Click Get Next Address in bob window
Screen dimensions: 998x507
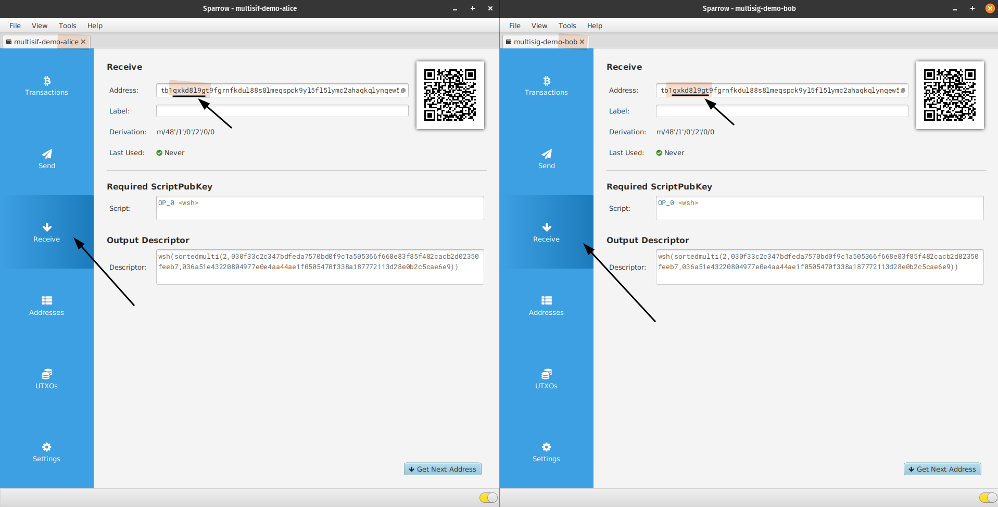tap(942, 469)
